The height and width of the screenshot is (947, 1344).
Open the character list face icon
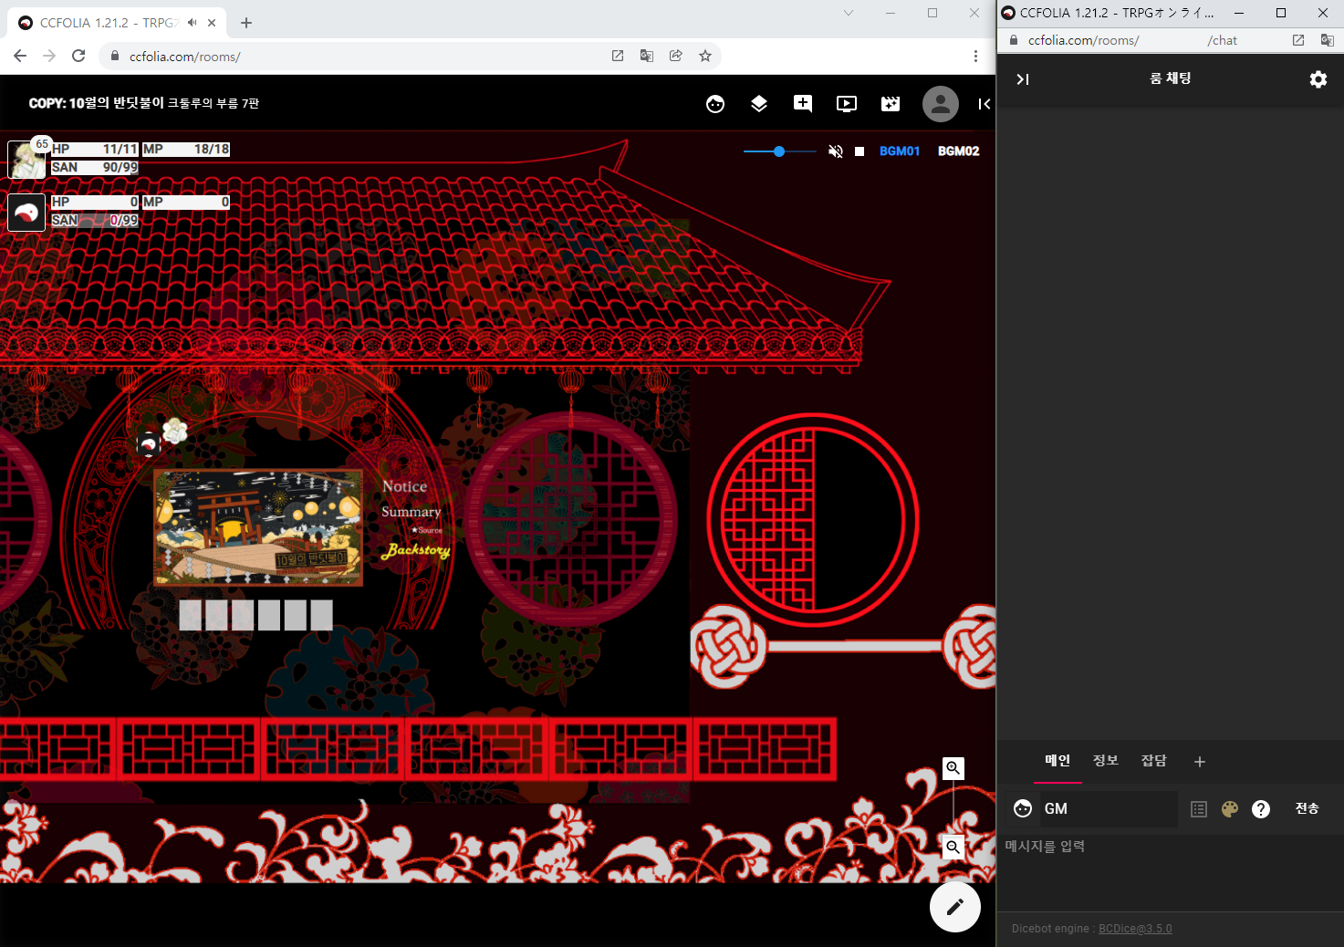(715, 104)
